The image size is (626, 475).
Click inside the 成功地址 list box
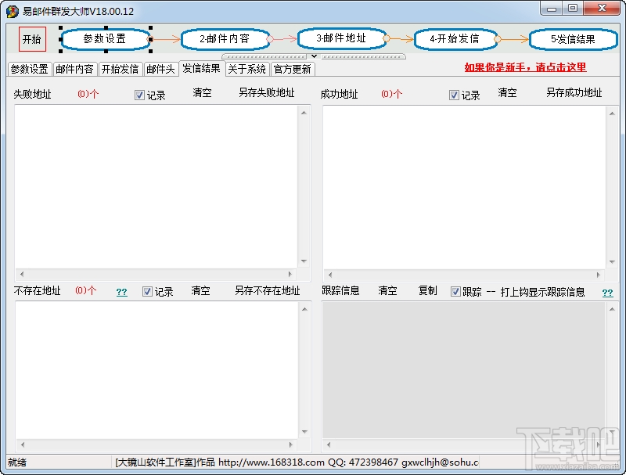click(x=464, y=188)
